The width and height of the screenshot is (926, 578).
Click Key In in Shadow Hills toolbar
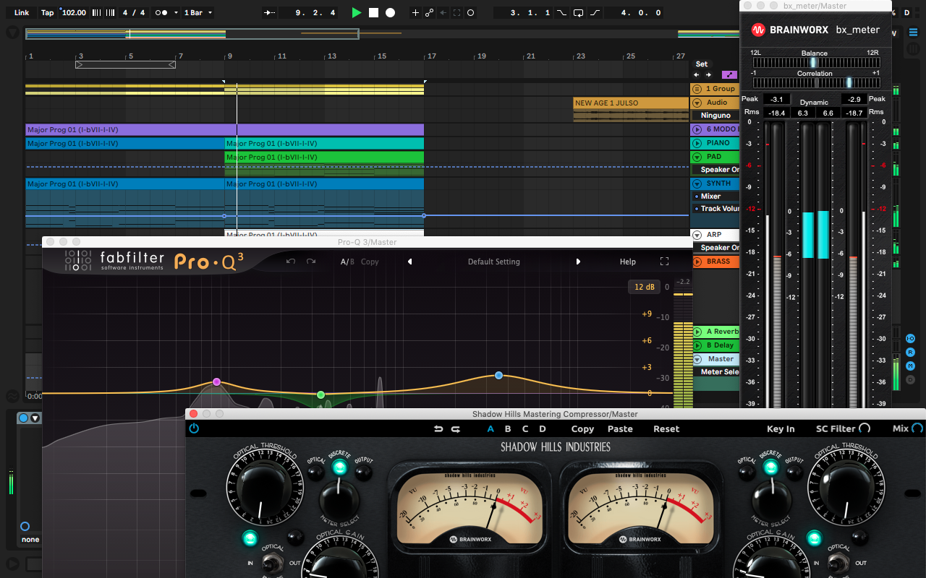(781, 428)
